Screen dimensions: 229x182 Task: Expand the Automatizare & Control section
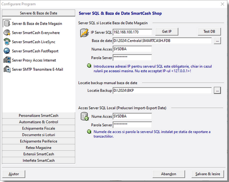point(38,122)
